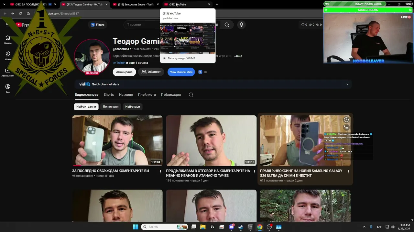Click the taskbar microphone tray icon
Viewport: 414px width, 232px height.
point(371,227)
